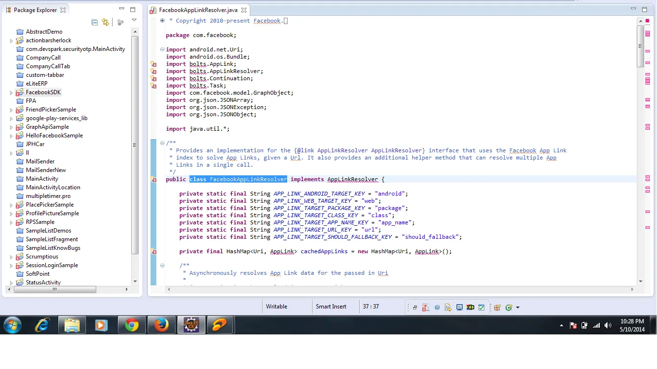Click error marker beside import bolts.AppLinkResolver
The width and height of the screenshot is (657, 369).
pyautogui.click(x=154, y=71)
